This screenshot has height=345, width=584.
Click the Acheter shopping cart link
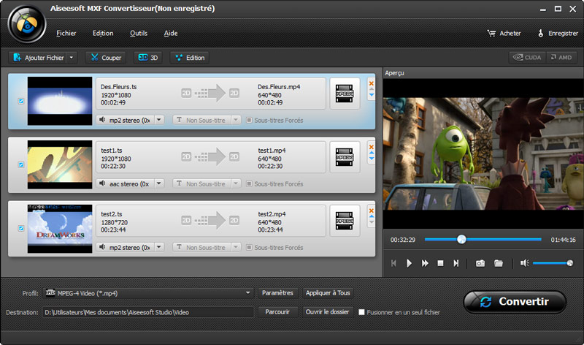[x=504, y=33]
